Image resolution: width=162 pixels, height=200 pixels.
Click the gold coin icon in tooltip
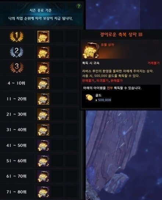pos(89,97)
